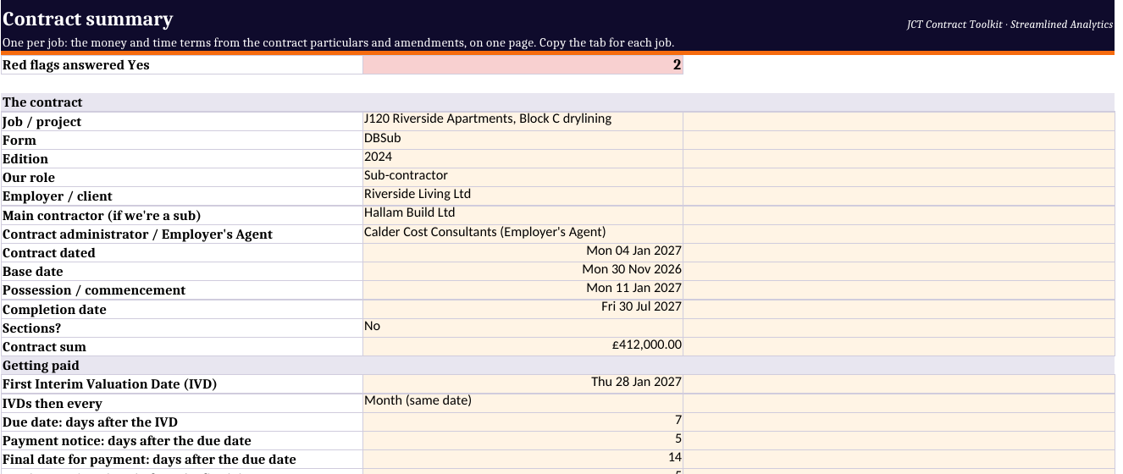Image resolution: width=1123 pixels, height=474 pixels.
Task: Click final date for payment value 14
Action: tap(523, 459)
